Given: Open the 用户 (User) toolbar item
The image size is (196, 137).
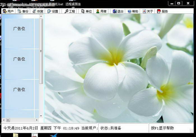Looking at the screenshot, I should point(8,11).
